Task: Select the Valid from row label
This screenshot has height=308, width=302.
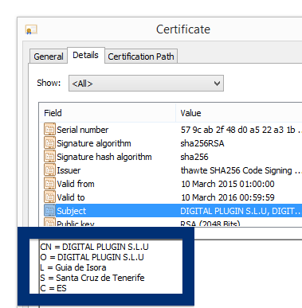Action: click(x=76, y=184)
